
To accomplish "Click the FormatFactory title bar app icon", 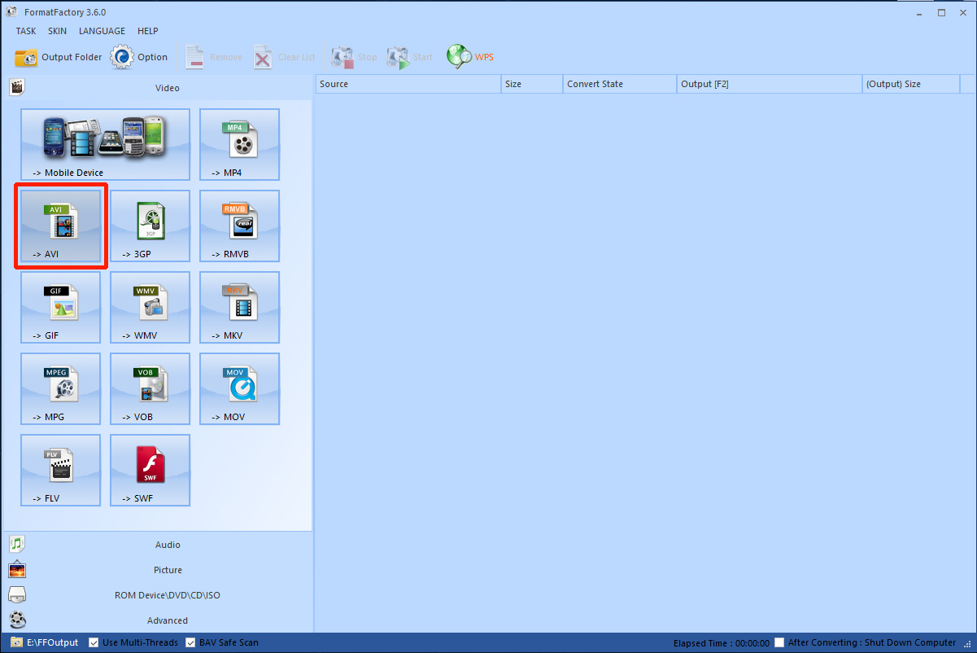I will [11, 12].
